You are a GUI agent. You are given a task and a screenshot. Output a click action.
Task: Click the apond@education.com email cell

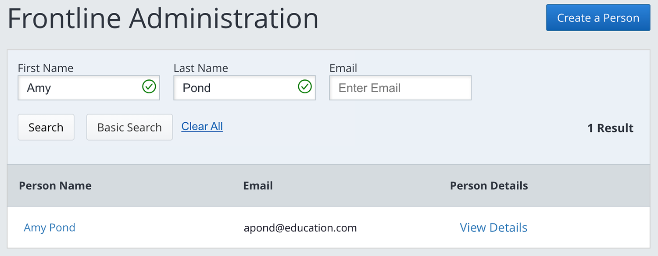(300, 228)
